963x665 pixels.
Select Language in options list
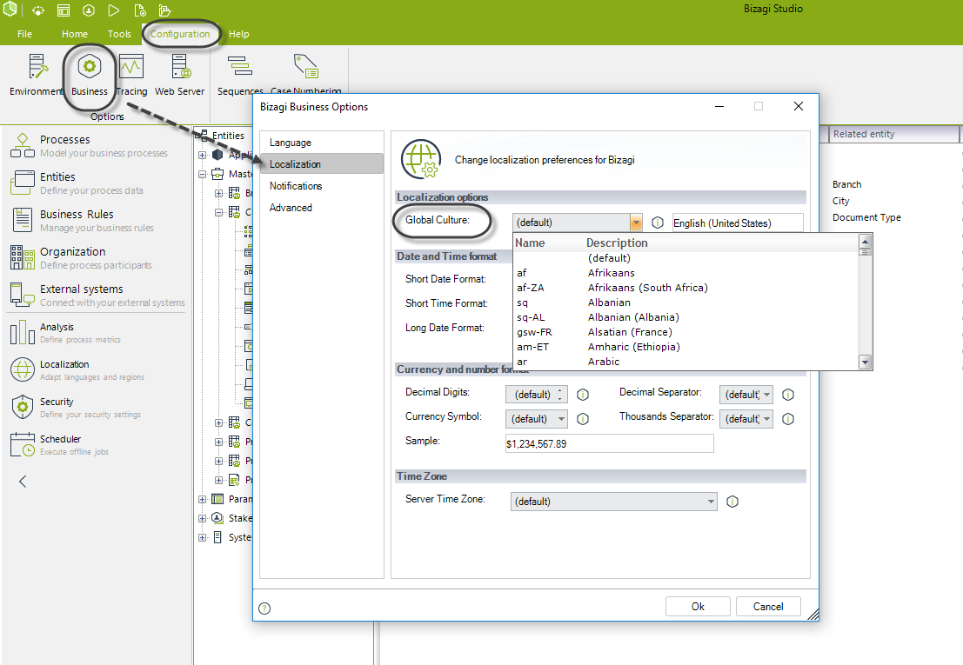coord(322,143)
